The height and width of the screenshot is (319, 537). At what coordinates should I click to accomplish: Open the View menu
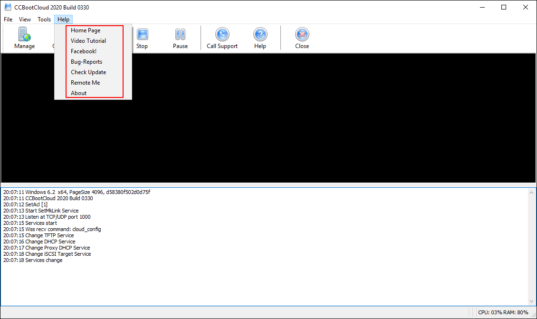click(x=25, y=19)
